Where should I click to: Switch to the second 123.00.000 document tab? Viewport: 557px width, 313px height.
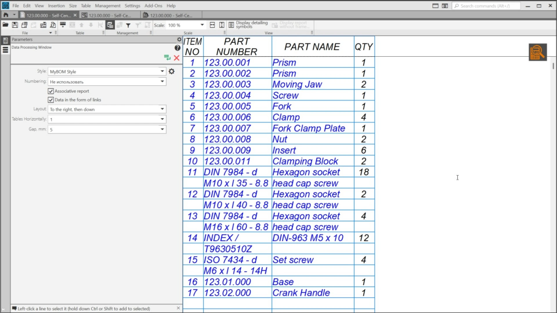click(107, 15)
